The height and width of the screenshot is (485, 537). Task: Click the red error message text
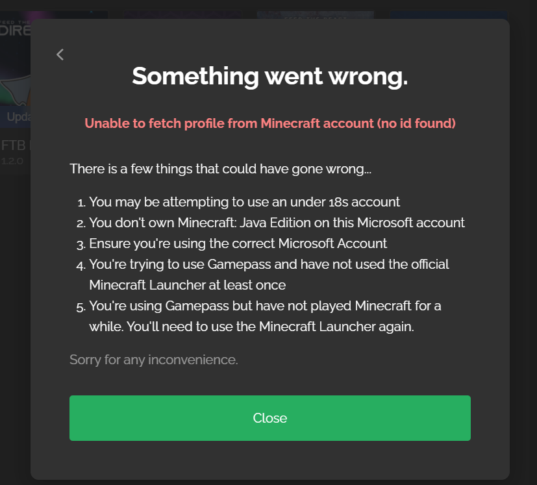coord(269,123)
